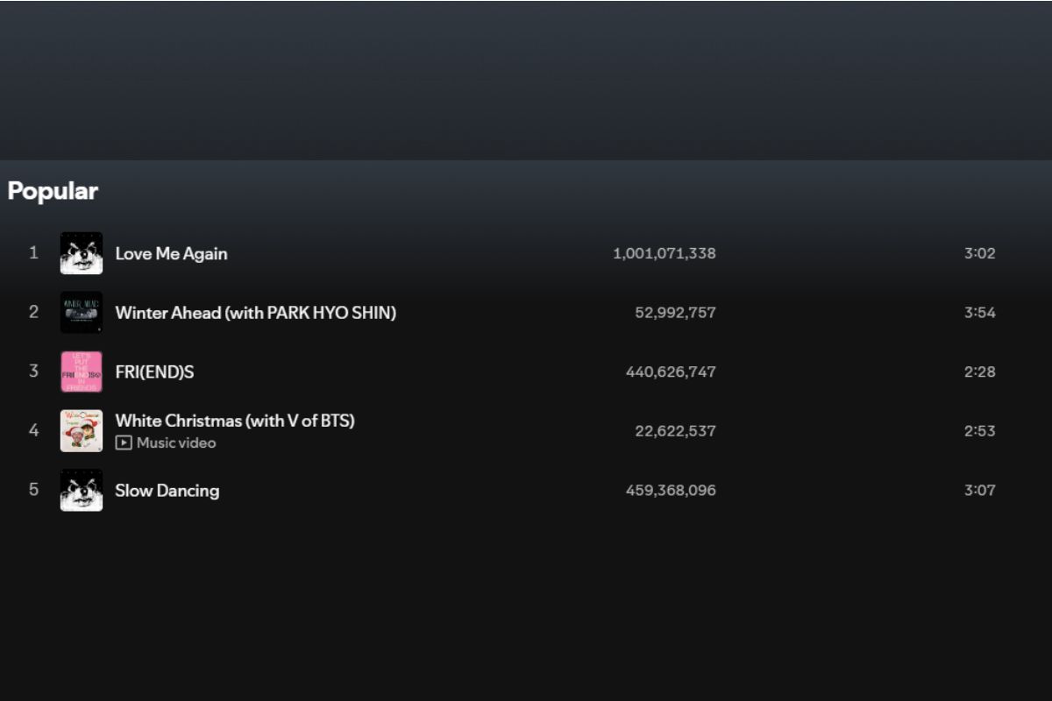Click track number 3 in the list
Image resolution: width=1052 pixels, height=701 pixels.
click(x=33, y=372)
